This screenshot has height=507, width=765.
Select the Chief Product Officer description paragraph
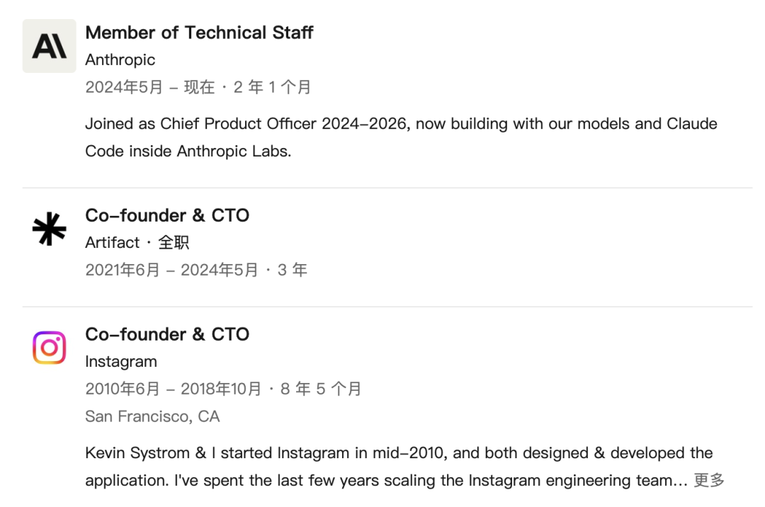pos(401,137)
